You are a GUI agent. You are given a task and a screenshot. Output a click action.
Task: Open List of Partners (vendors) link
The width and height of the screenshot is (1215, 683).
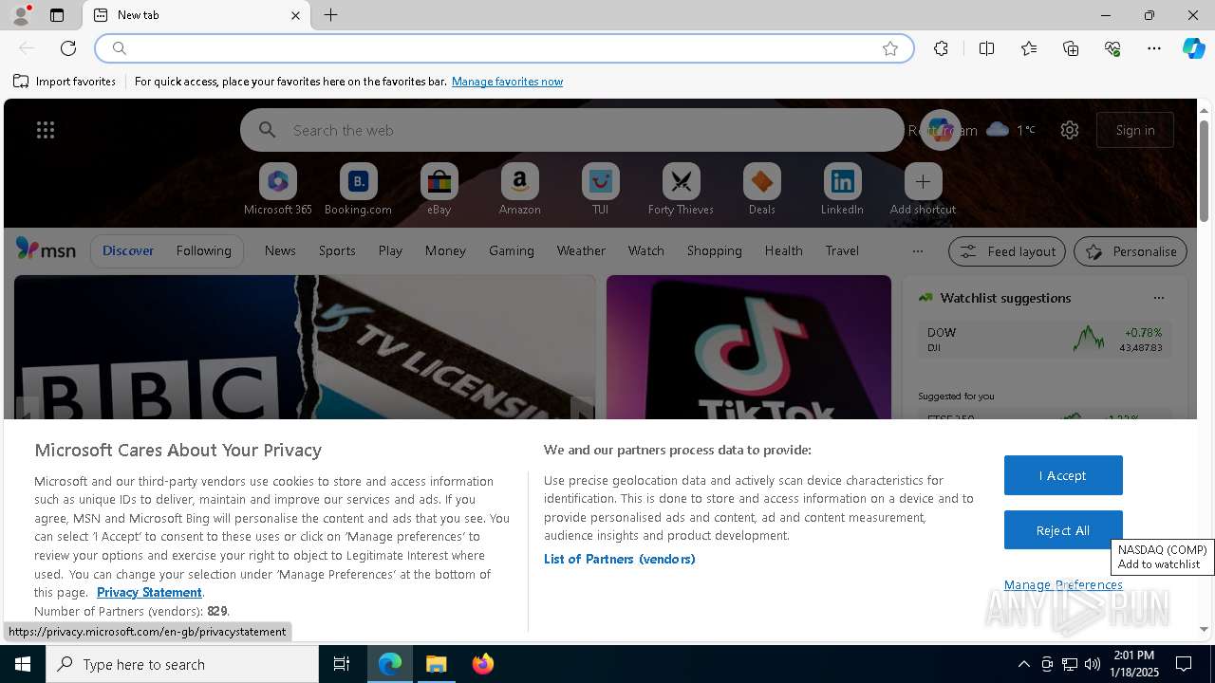coord(619,559)
